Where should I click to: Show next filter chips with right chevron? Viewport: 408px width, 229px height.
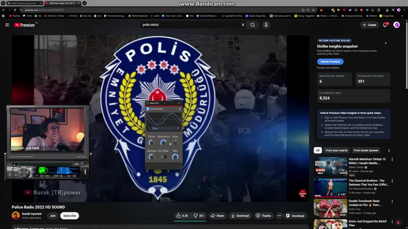(389, 150)
